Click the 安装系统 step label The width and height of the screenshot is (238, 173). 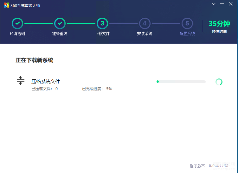pyautogui.click(x=145, y=34)
